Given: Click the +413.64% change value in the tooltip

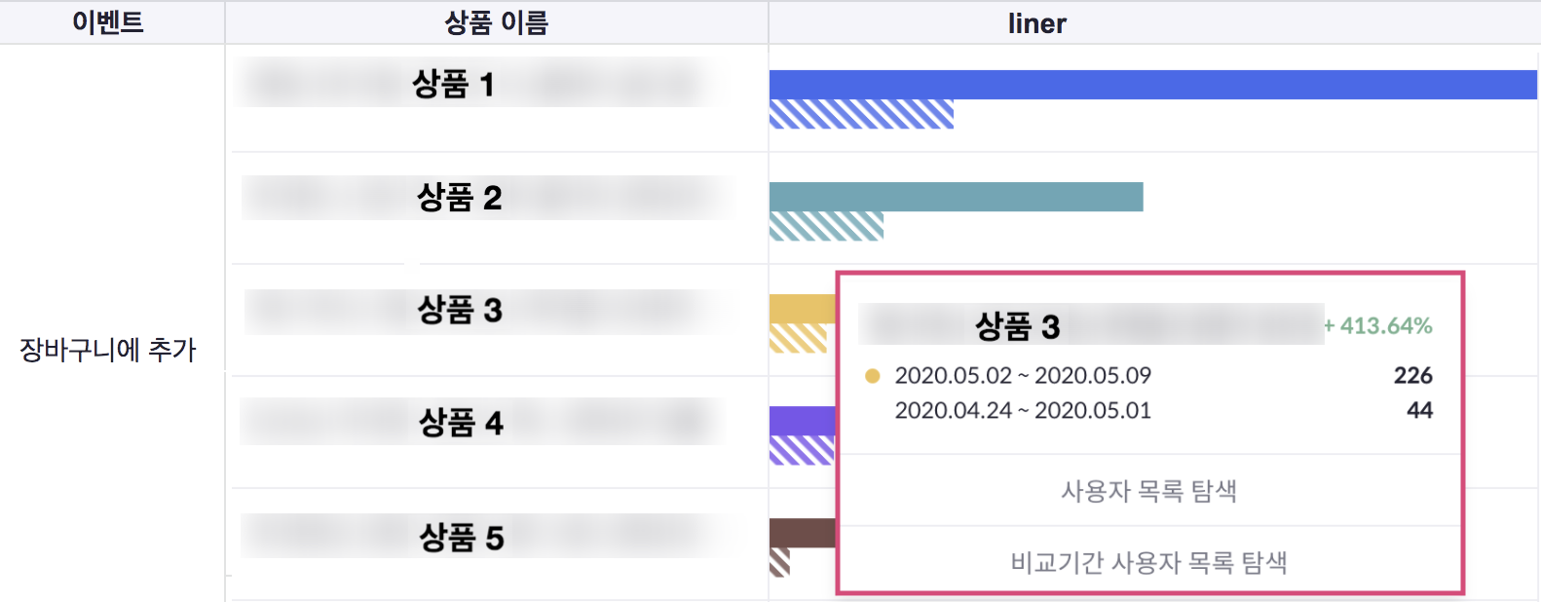Looking at the screenshot, I should pos(1378,325).
